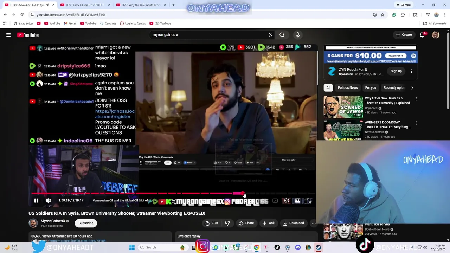450x253 pixels.
Task: Open Basic Setup bookmark
Action: click(x=23, y=24)
